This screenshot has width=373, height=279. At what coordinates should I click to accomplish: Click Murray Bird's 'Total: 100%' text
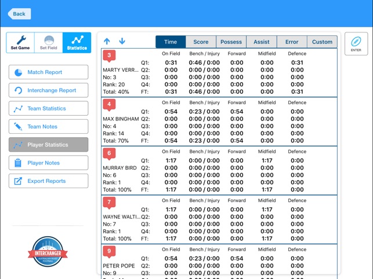[117, 190]
